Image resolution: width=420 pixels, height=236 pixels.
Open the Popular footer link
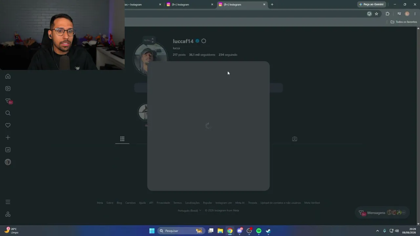[207, 203]
